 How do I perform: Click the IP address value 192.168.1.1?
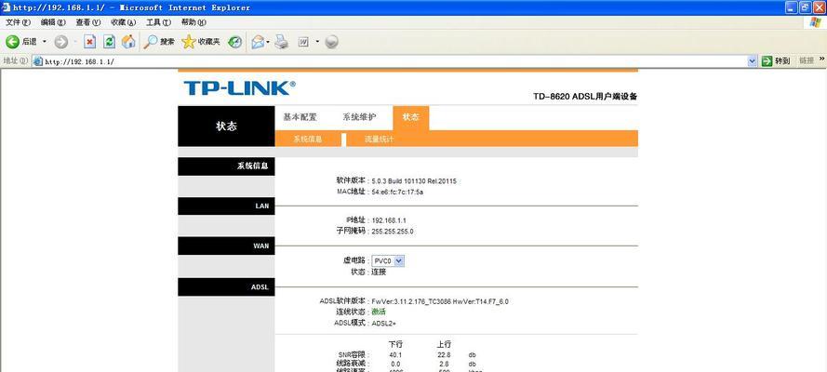(x=389, y=220)
